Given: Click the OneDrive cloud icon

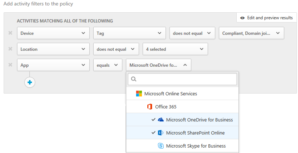Looking at the screenshot, I should (161, 120).
